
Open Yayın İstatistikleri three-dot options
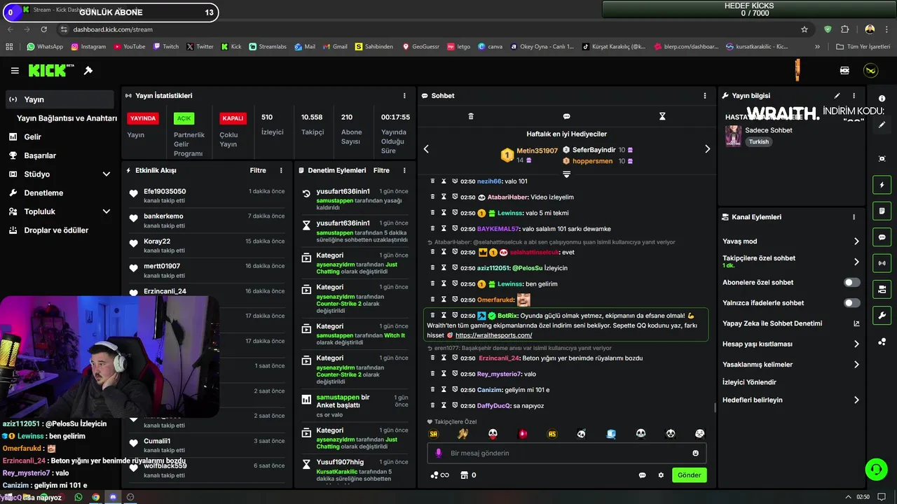(x=404, y=96)
